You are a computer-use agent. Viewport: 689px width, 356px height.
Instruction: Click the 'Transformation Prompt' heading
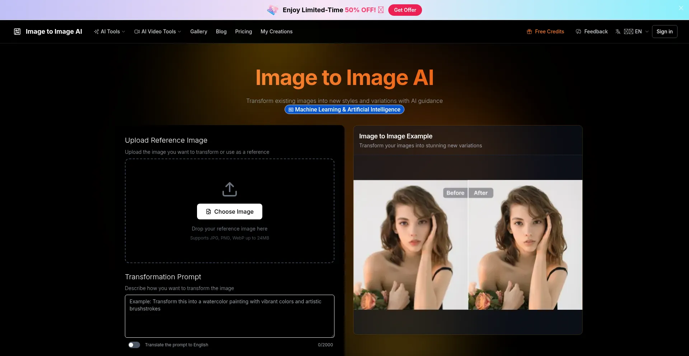point(163,277)
